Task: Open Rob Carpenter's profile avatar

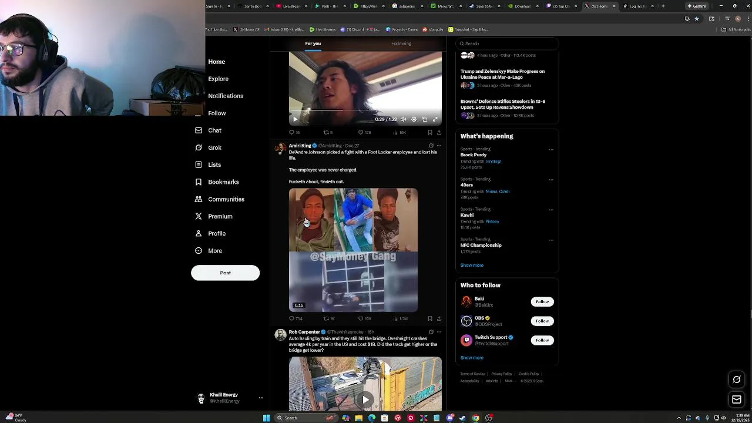Action: pyautogui.click(x=280, y=335)
